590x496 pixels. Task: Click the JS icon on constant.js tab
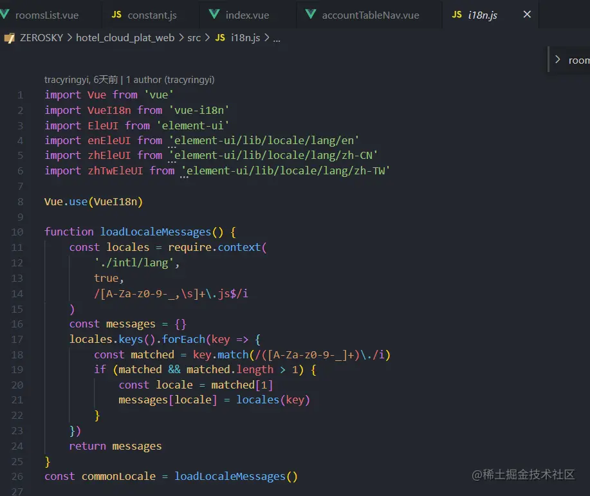point(116,15)
